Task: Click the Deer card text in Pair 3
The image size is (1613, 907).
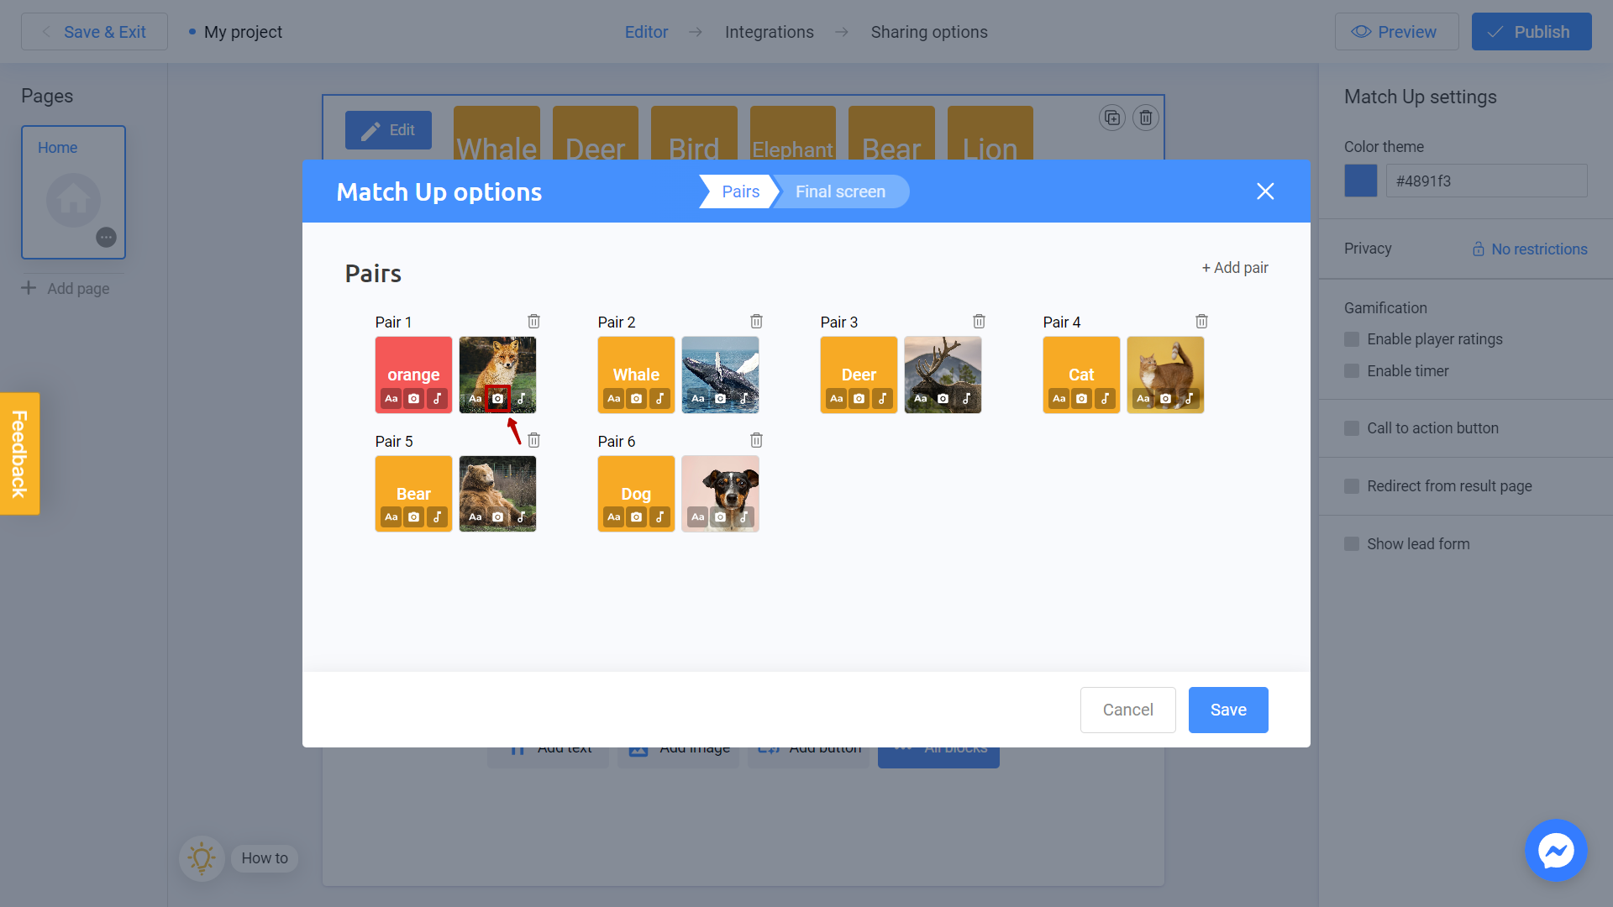Action: [859, 375]
